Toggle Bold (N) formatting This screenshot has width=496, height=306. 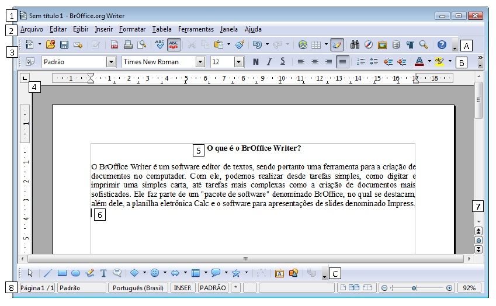click(255, 62)
